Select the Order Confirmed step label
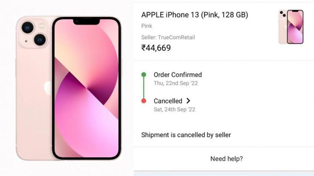Viewport: 314px width, 176px height. (178, 75)
